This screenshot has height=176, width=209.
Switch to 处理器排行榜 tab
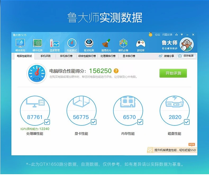coord(108,56)
